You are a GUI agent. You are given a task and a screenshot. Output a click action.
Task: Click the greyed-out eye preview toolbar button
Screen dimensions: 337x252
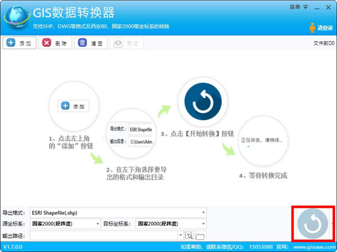click(127, 43)
